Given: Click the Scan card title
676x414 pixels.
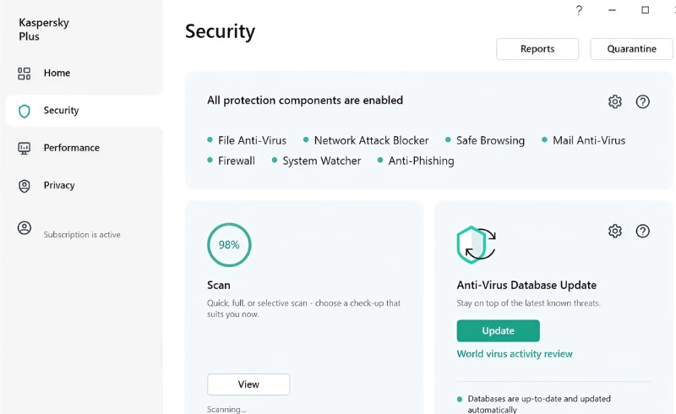Looking at the screenshot, I should click(x=219, y=285).
